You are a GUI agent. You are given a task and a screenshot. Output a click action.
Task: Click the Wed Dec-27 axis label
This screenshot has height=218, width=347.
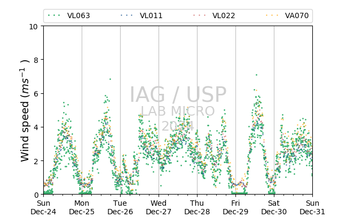point(159,207)
